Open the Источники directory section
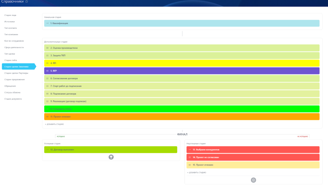This screenshot has width=328, height=192. coord(10,21)
